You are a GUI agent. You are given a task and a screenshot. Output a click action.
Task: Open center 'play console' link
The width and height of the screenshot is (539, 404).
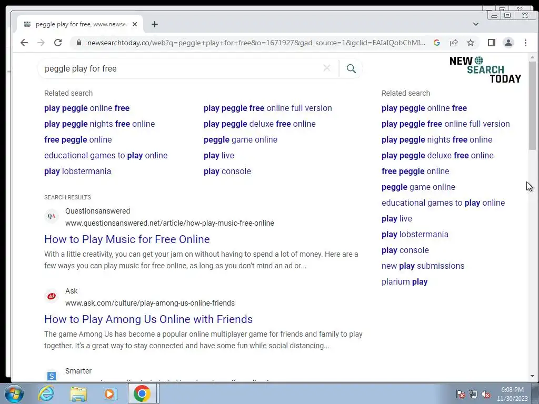(227, 171)
